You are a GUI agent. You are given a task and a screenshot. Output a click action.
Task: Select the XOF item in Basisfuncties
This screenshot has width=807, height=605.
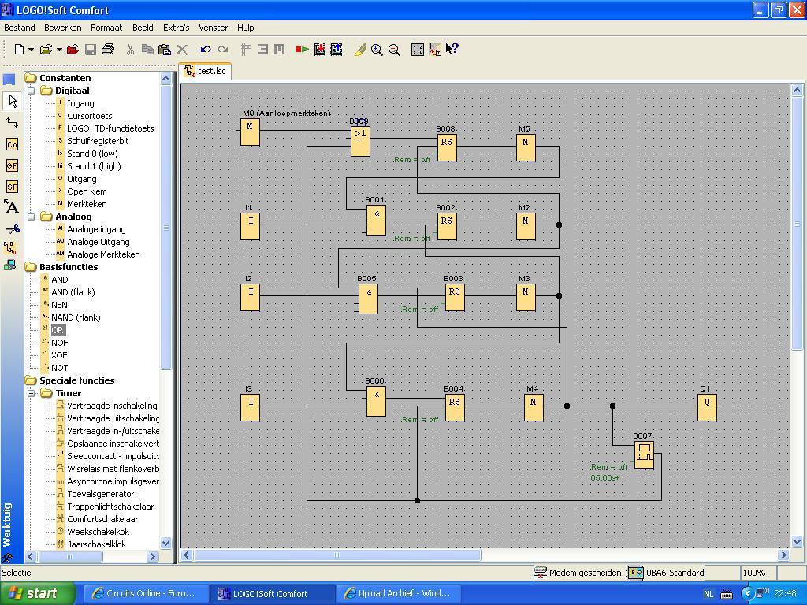(x=59, y=355)
